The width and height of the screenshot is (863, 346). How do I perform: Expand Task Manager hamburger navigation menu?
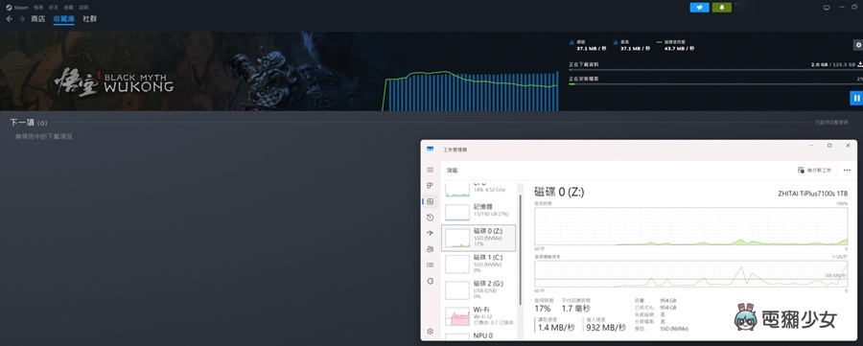click(x=431, y=170)
